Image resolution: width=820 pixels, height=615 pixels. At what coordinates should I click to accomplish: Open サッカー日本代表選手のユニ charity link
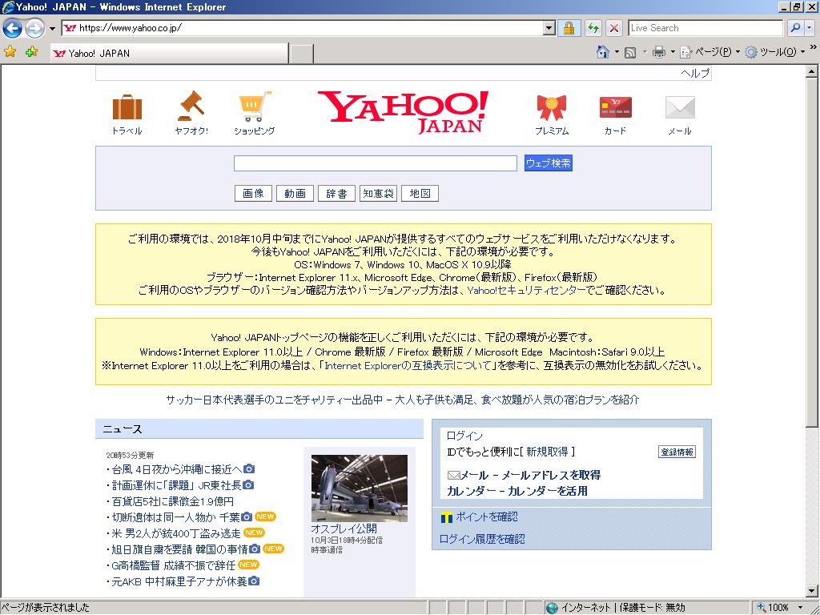(275, 400)
